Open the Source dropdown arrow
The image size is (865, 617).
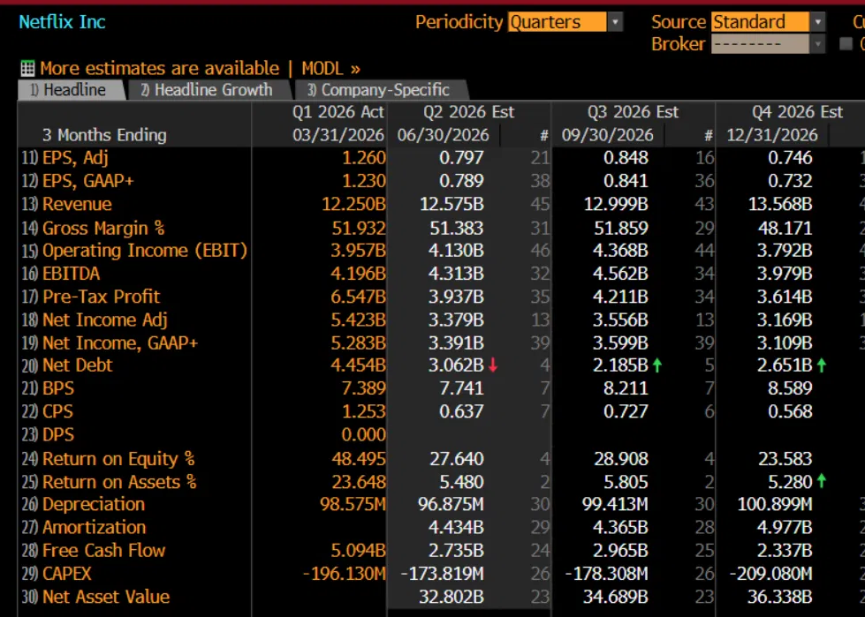coord(817,22)
